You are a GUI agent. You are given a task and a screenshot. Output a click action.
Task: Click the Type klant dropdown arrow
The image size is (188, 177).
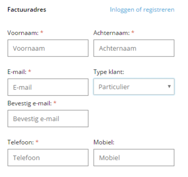tap(169, 86)
